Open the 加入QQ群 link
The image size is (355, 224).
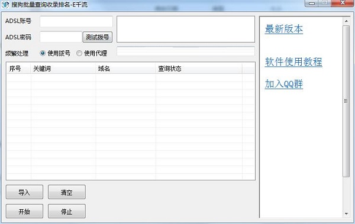coord(283,84)
